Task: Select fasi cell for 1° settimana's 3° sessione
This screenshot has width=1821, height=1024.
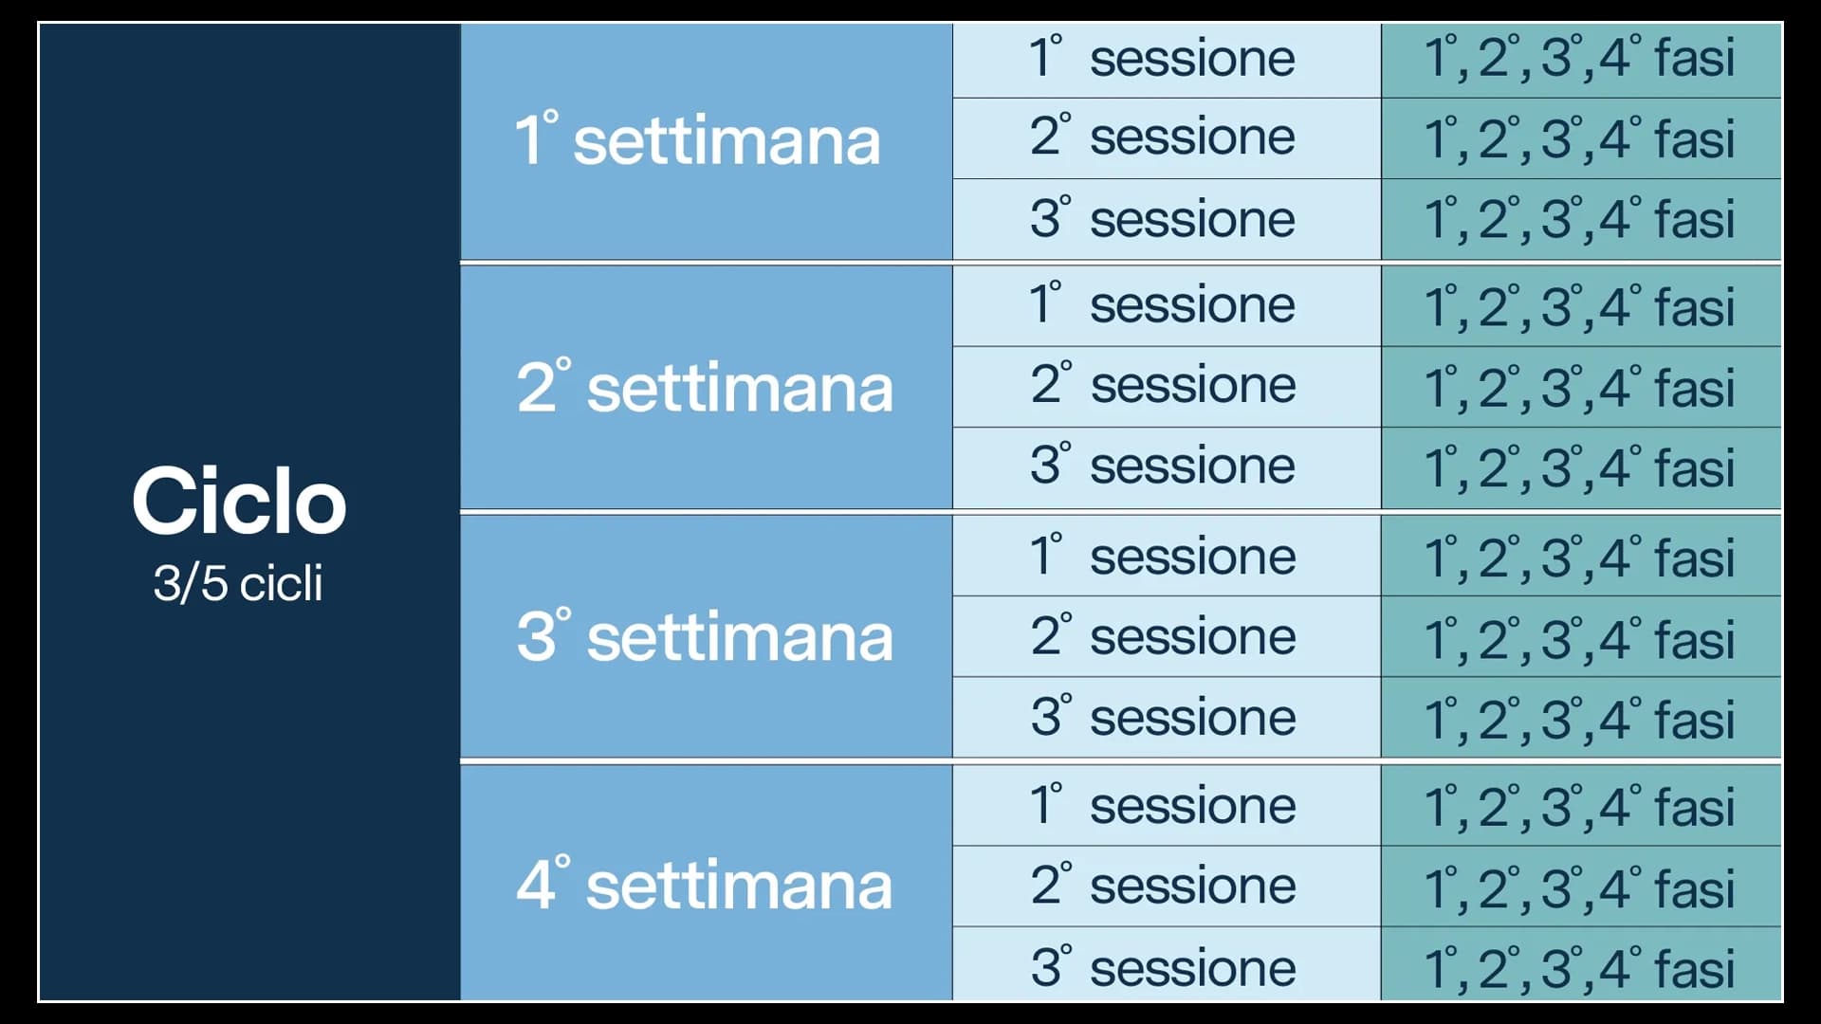Action: (1580, 219)
